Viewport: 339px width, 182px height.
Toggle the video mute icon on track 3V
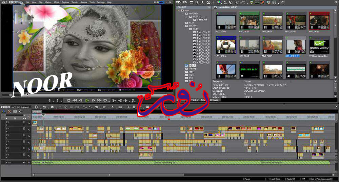coord(24,142)
